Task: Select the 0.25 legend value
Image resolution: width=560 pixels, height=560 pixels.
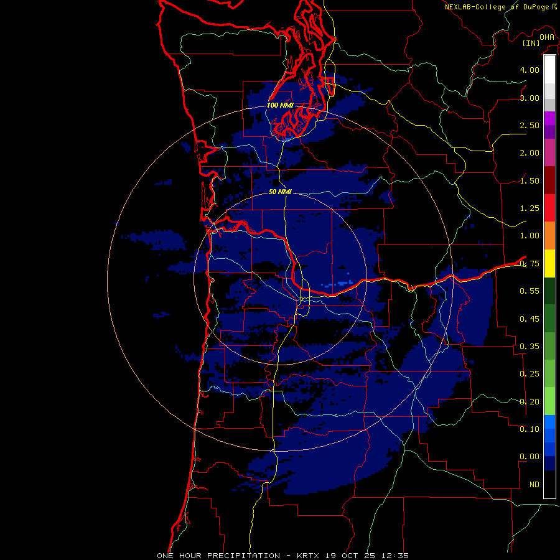Action: (x=530, y=374)
